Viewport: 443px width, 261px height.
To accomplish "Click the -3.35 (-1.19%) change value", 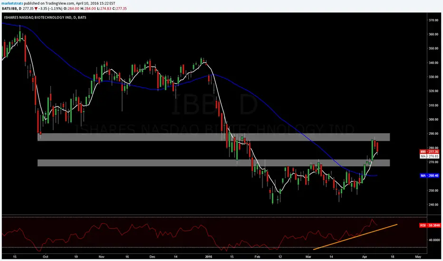I will click(50, 9).
